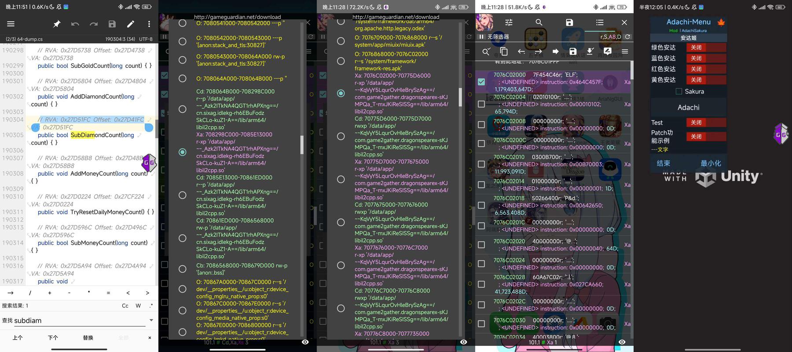Refresh memory results next to r,S,A8,D
Screen dimensions: 792x352
click(x=628, y=37)
